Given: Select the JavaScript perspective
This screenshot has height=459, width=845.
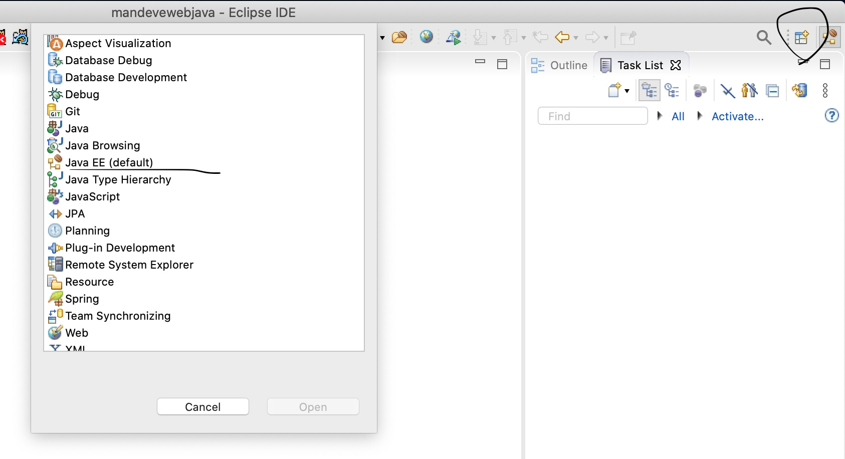Looking at the screenshot, I should coord(204,197).
